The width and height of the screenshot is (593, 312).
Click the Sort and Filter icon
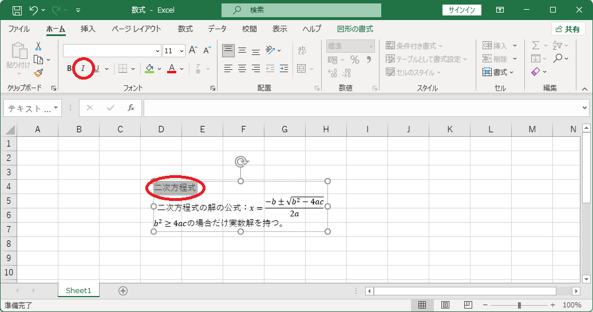(x=557, y=45)
